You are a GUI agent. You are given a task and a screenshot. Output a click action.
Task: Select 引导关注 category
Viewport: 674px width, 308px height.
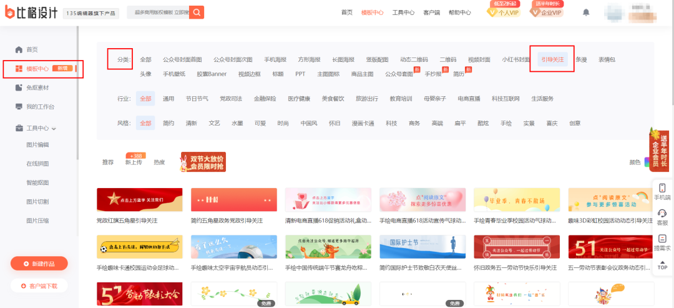click(x=552, y=60)
